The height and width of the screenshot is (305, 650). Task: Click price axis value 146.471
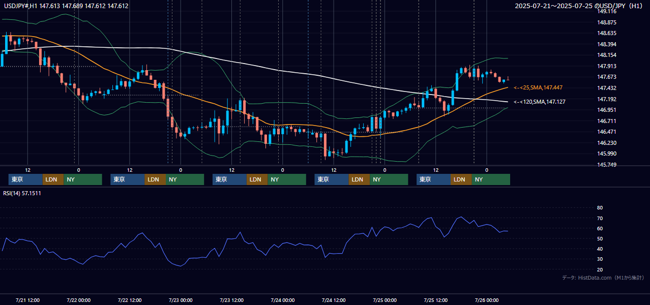tap(607, 132)
